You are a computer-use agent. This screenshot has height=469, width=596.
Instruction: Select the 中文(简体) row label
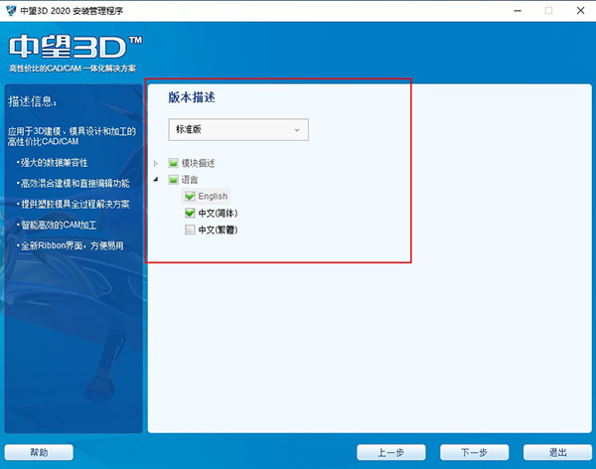pyautogui.click(x=218, y=213)
